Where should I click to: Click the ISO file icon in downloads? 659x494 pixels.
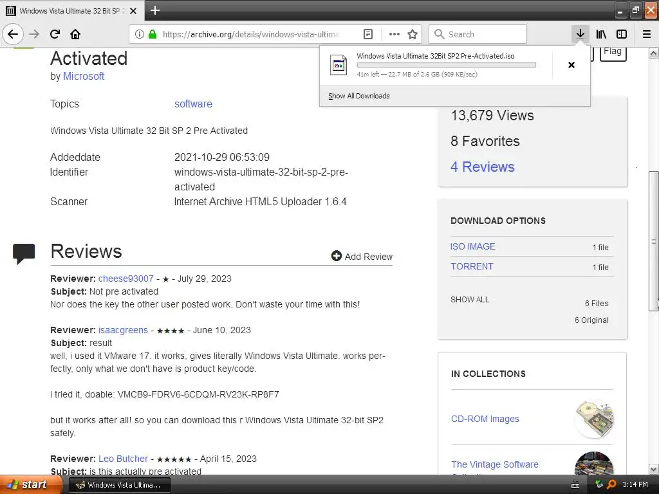point(339,65)
